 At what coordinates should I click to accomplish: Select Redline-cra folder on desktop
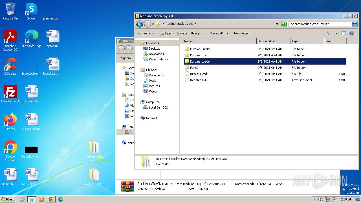(x=94, y=149)
